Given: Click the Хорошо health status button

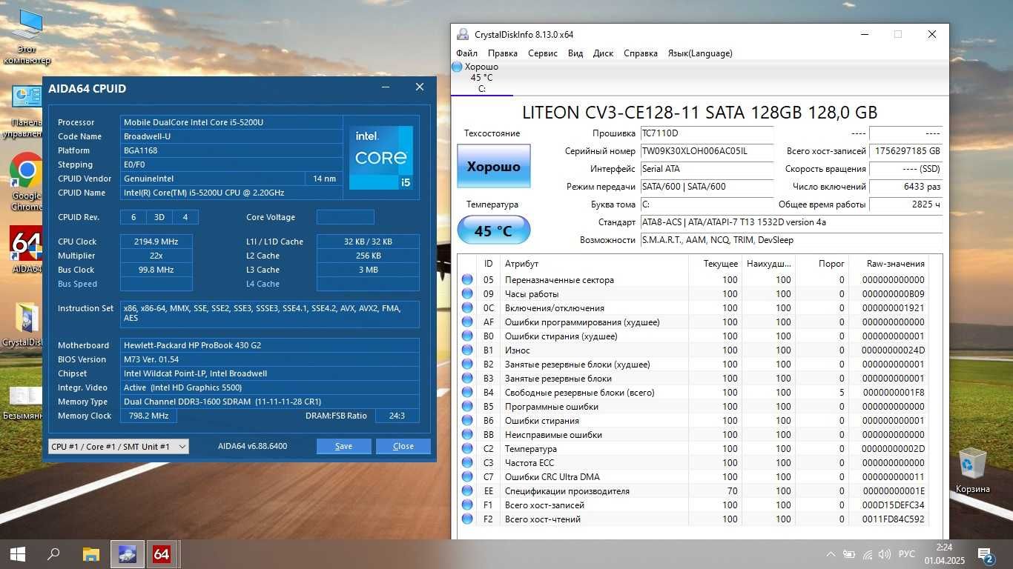Looking at the screenshot, I should pos(494,166).
